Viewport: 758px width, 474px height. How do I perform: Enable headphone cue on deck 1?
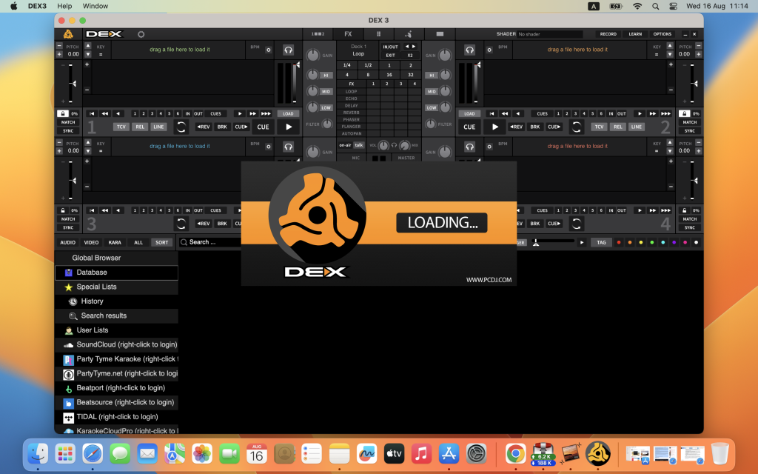coord(288,50)
